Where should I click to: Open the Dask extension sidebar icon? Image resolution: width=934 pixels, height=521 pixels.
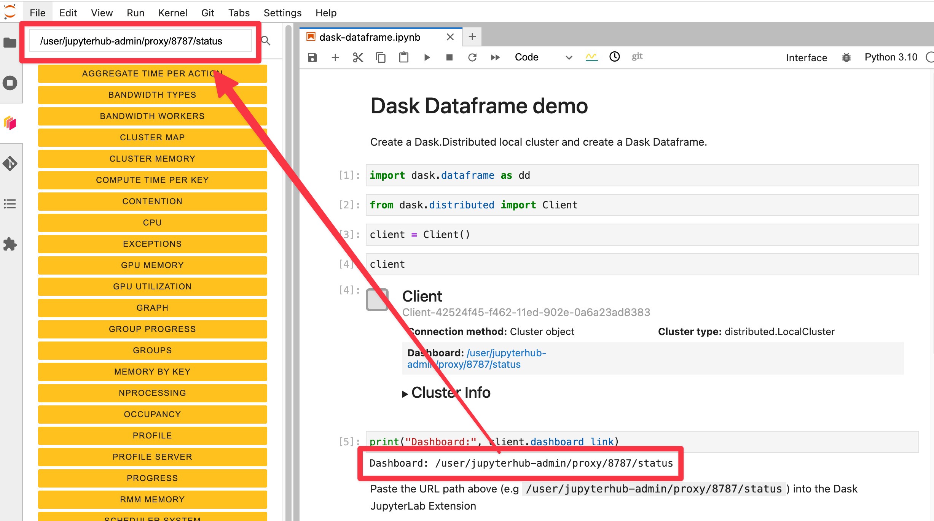[10, 123]
